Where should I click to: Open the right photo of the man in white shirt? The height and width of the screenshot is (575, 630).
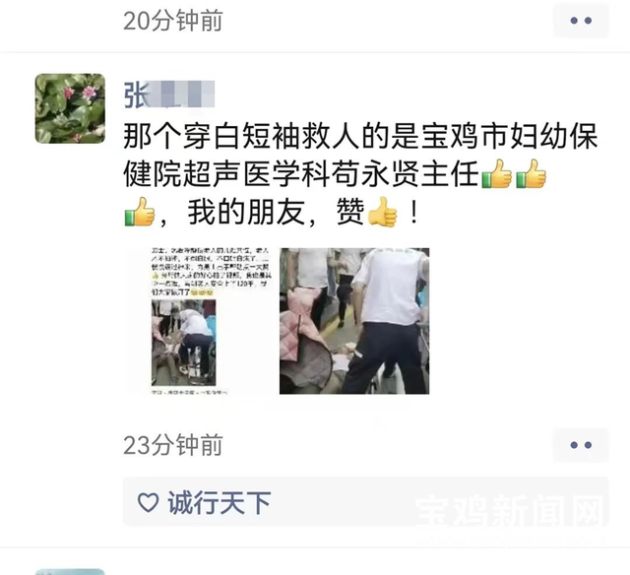354,321
